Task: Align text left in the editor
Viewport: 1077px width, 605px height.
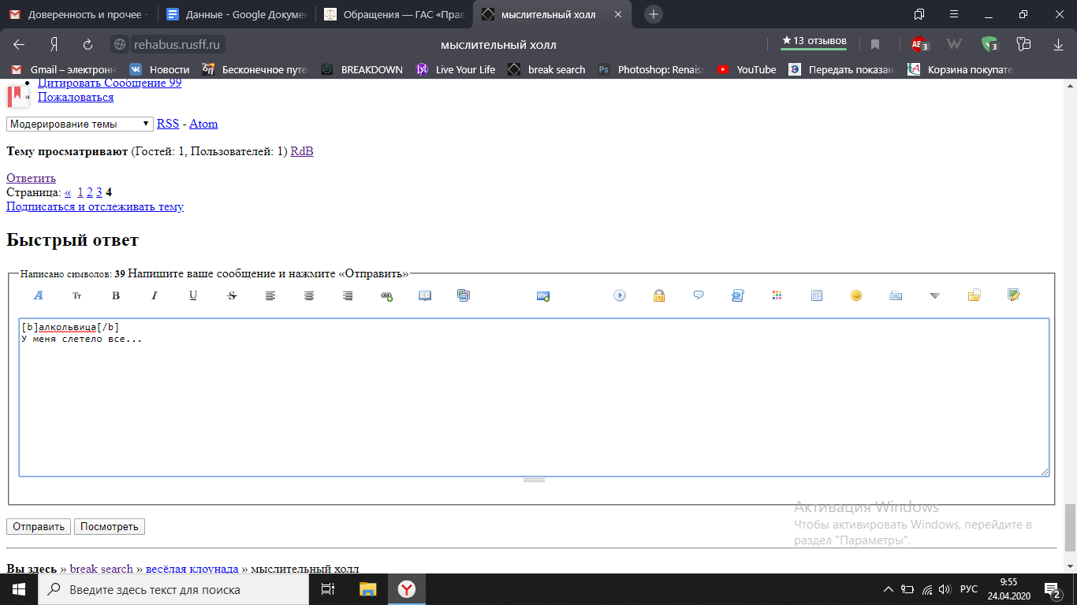Action: coord(270,295)
